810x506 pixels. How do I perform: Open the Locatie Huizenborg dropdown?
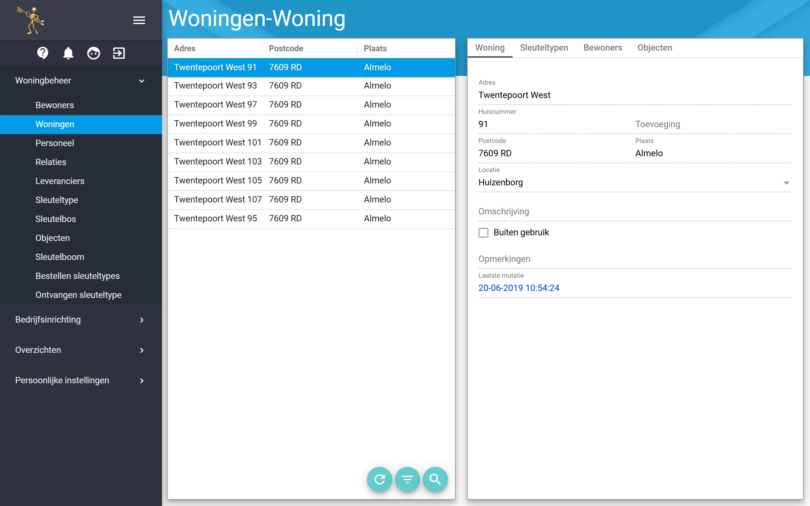(x=635, y=182)
